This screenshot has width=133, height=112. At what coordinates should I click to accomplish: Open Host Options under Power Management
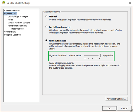(x=18, y=29)
